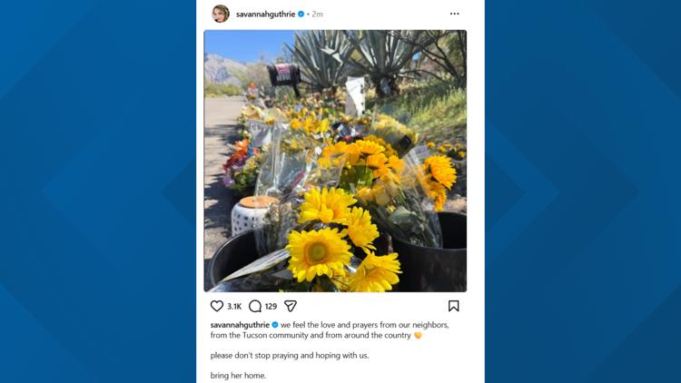The width and height of the screenshot is (681, 383).
Task: Open savannahguthrie profile picture avatar
Action: 221,14
